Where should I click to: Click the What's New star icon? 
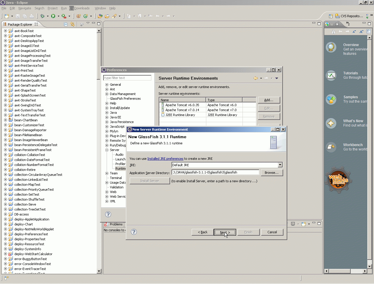[331, 123]
